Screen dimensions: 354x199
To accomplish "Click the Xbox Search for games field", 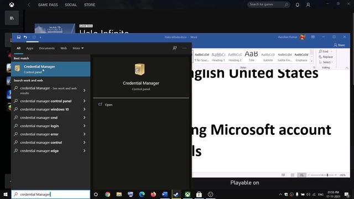I will point(269,4).
